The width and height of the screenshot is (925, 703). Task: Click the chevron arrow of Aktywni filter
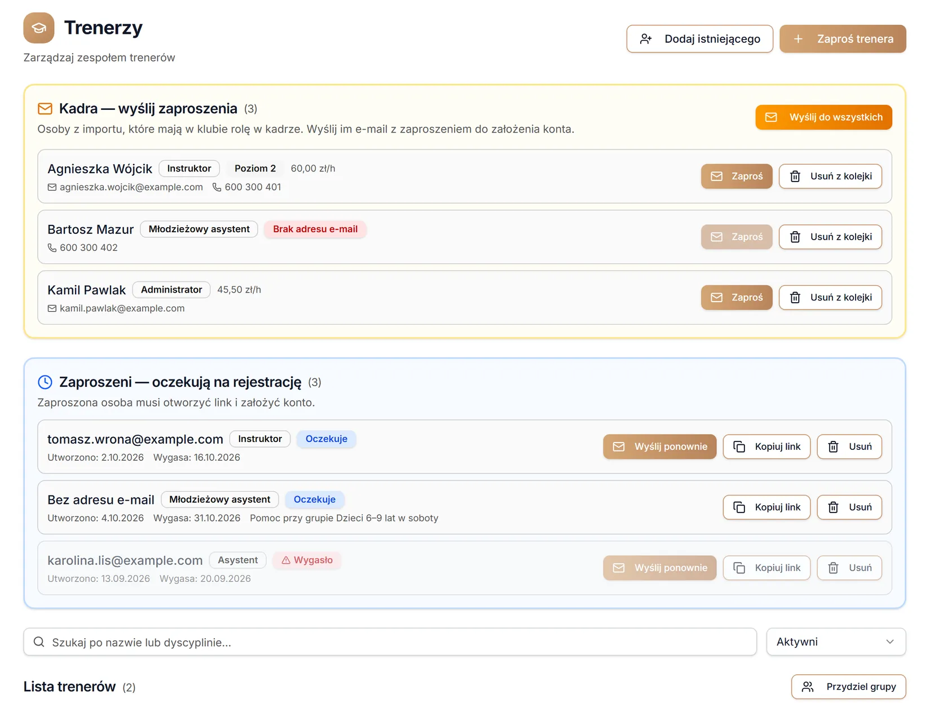point(890,642)
